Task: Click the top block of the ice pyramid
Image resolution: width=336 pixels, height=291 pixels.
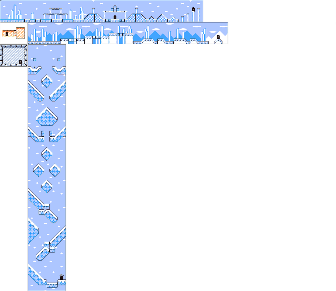Action: click(x=115, y=7)
